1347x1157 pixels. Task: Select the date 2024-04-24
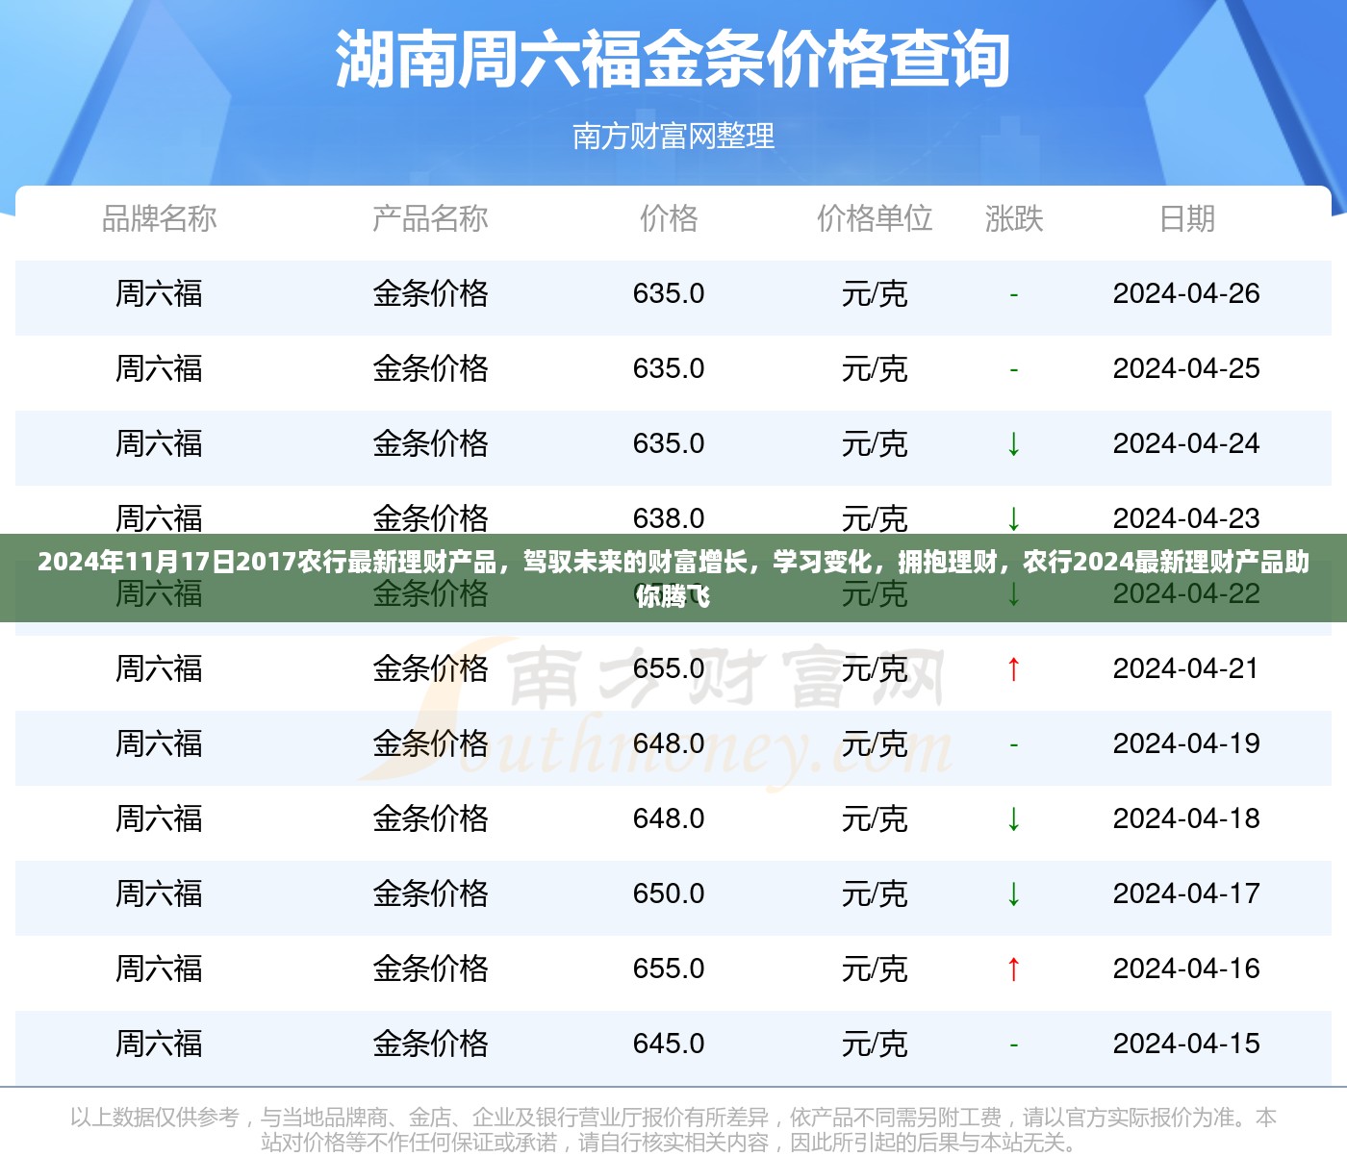pos(1186,443)
